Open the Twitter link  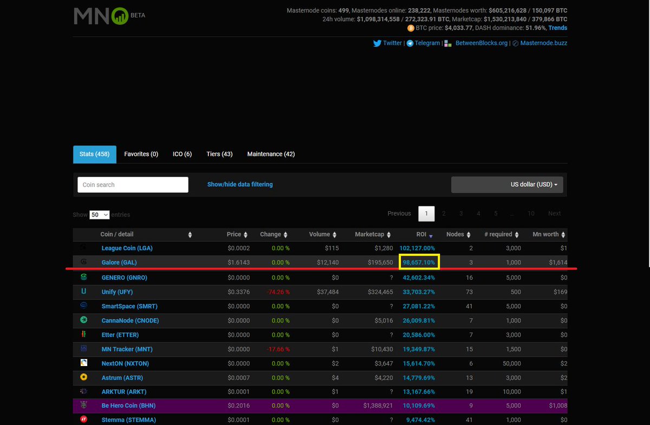pyautogui.click(x=392, y=43)
